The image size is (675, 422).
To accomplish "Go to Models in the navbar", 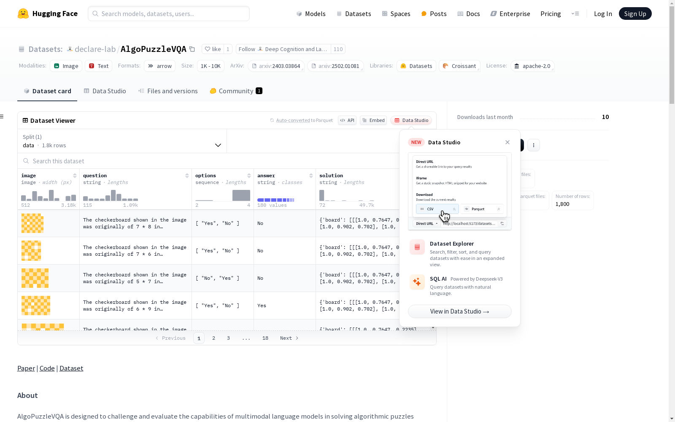I will (x=311, y=14).
